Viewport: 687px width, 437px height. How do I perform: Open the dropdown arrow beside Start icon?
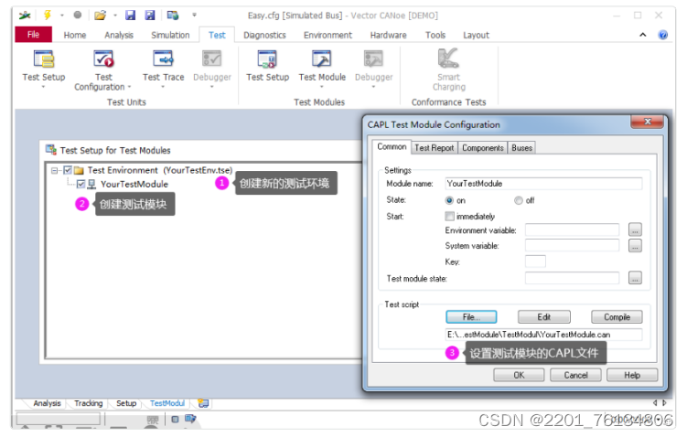[62, 16]
